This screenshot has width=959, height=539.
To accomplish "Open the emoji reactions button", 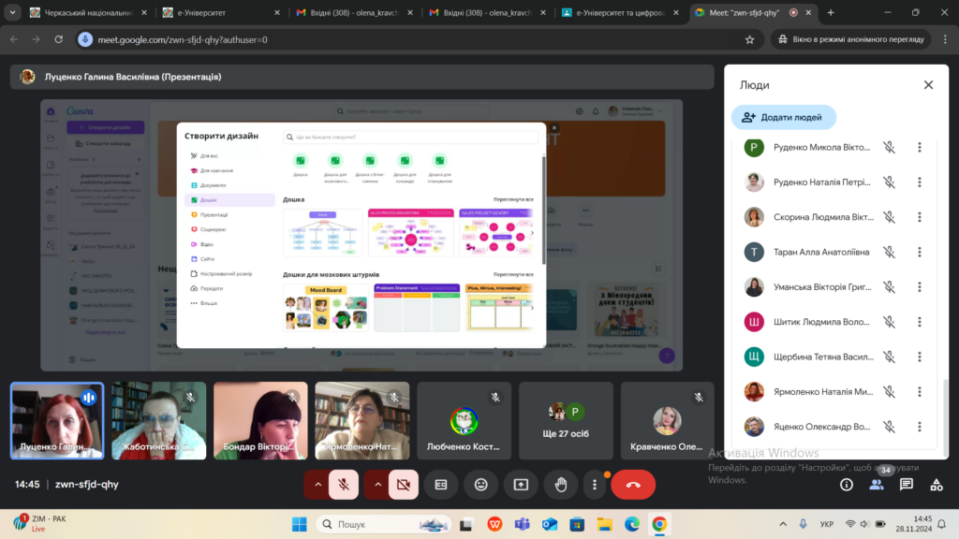I will [481, 485].
